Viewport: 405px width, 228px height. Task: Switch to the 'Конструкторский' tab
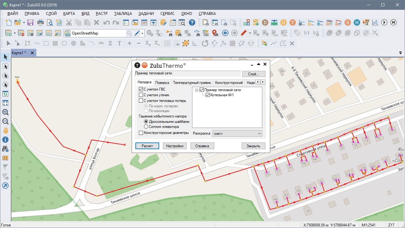click(229, 83)
